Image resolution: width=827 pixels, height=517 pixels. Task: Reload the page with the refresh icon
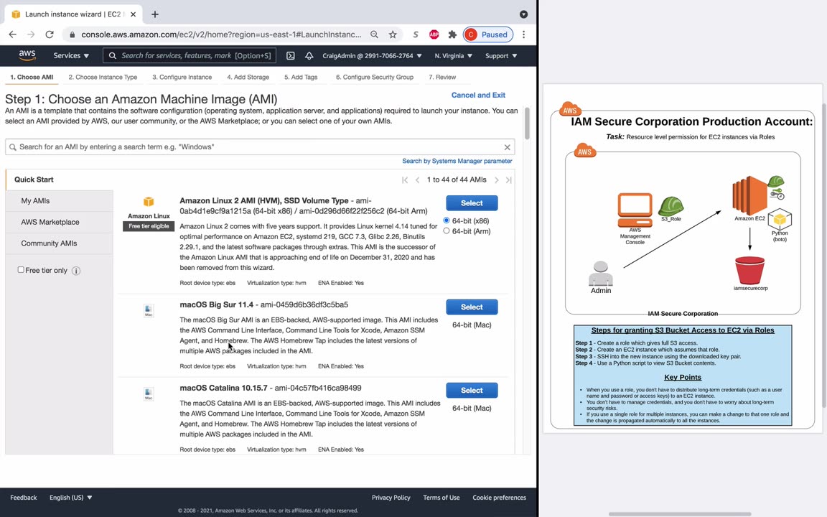click(50, 34)
